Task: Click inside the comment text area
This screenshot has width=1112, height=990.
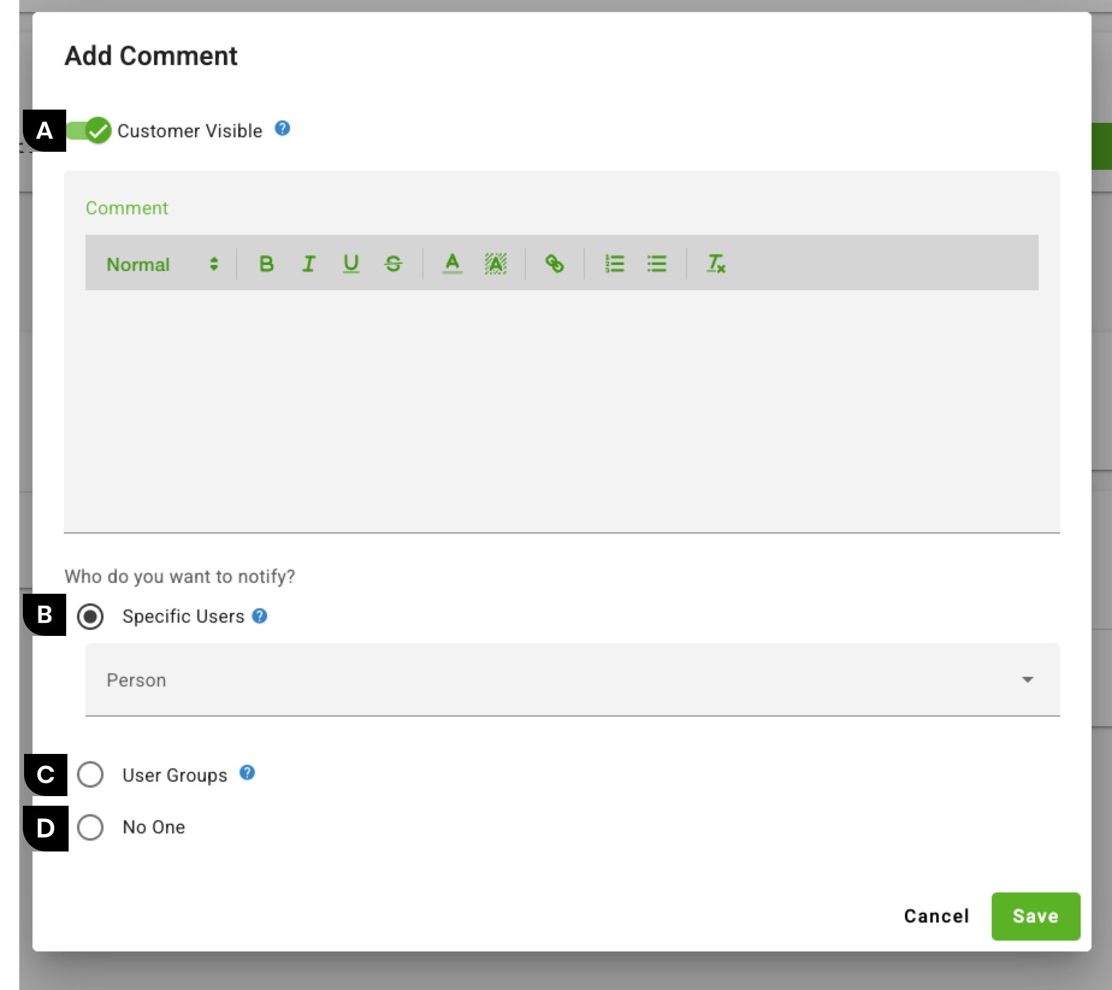Action: (x=561, y=409)
